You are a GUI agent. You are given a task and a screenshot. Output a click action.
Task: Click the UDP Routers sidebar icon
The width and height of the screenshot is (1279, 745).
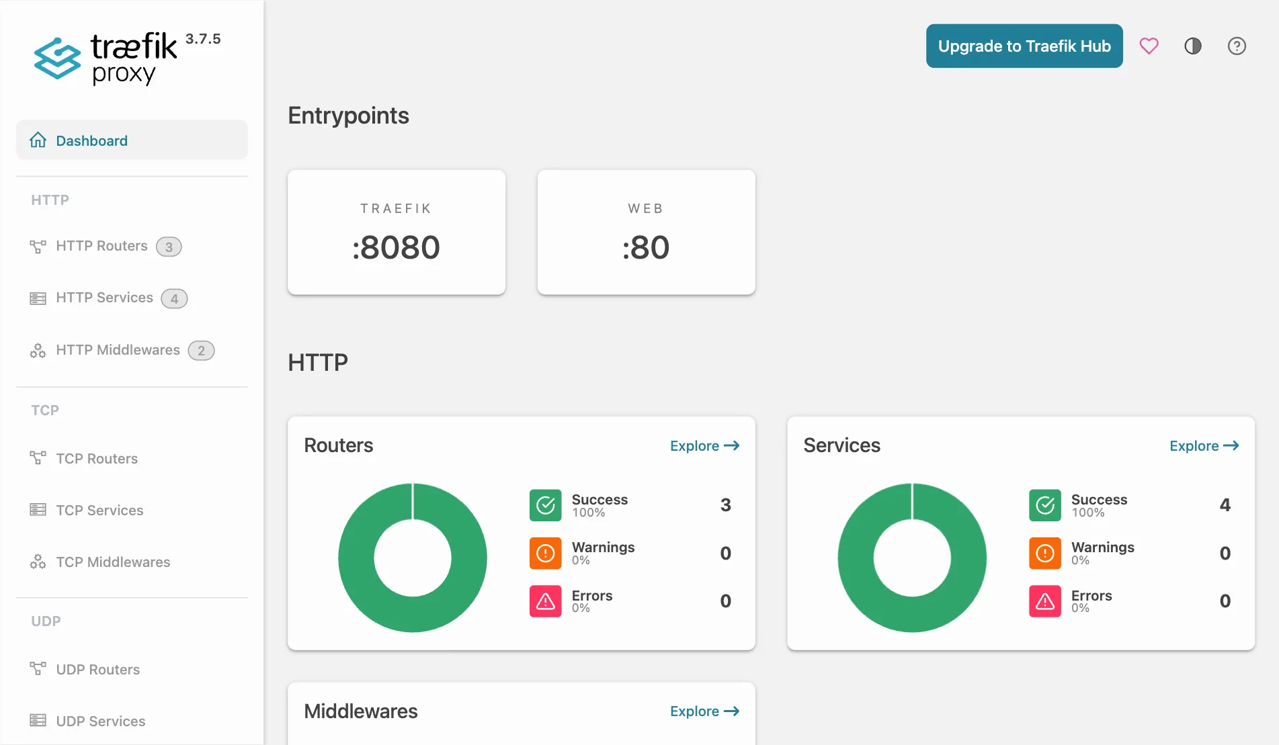pos(38,669)
